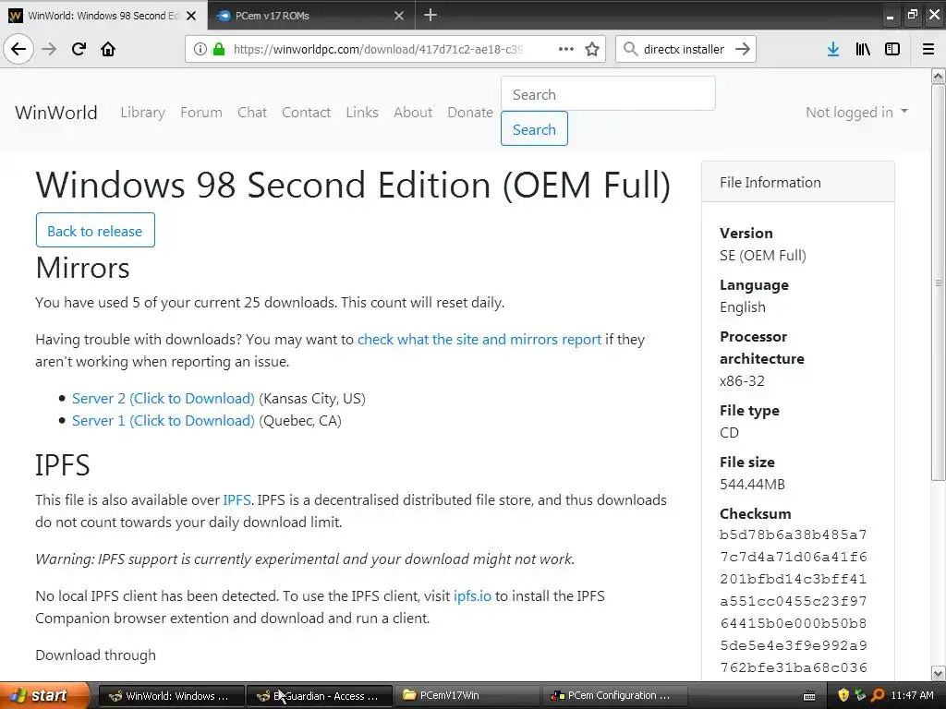This screenshot has width=946, height=709.
Task: Reload the page with the refresh icon
Action: point(79,49)
